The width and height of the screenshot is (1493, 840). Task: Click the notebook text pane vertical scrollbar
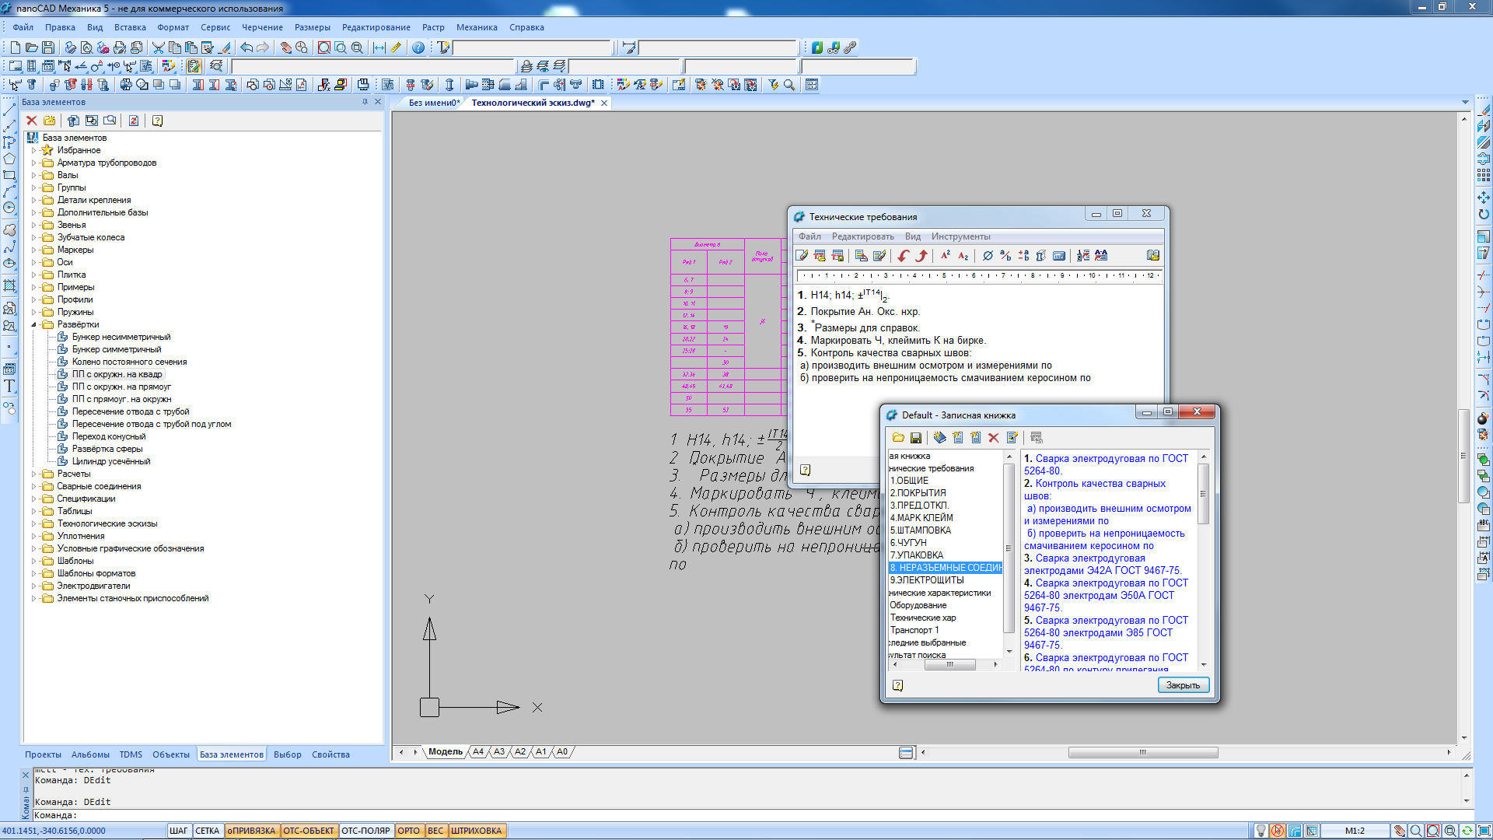coord(1204,561)
